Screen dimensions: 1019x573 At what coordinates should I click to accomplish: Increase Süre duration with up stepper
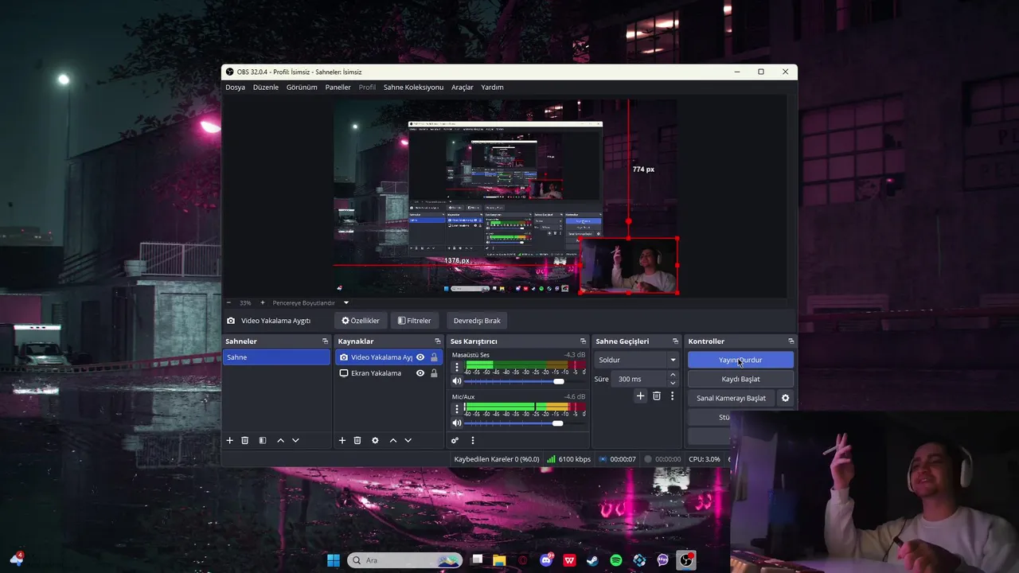click(673, 376)
